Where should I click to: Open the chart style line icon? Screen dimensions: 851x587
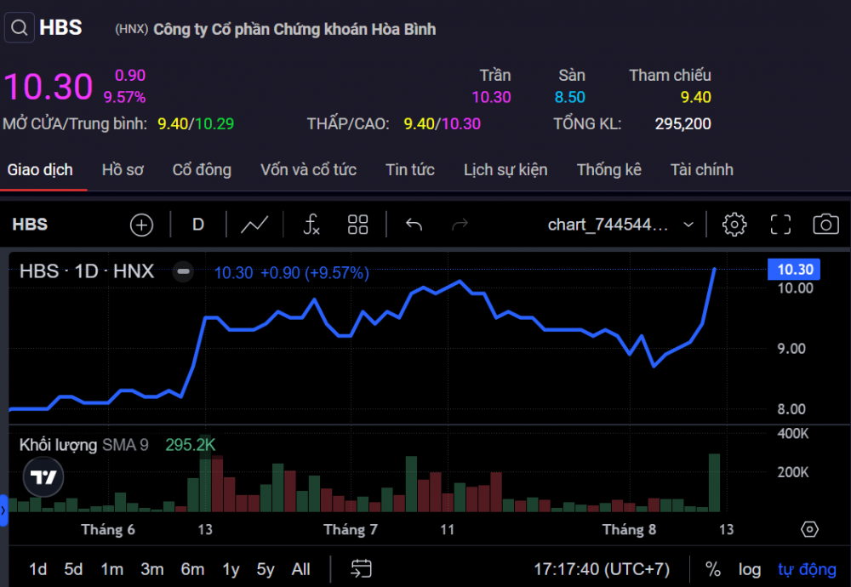tap(254, 225)
